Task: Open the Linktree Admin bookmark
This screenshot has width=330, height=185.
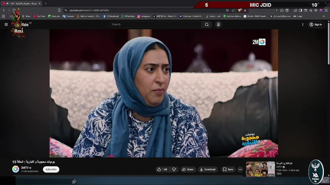Action: click(232, 16)
